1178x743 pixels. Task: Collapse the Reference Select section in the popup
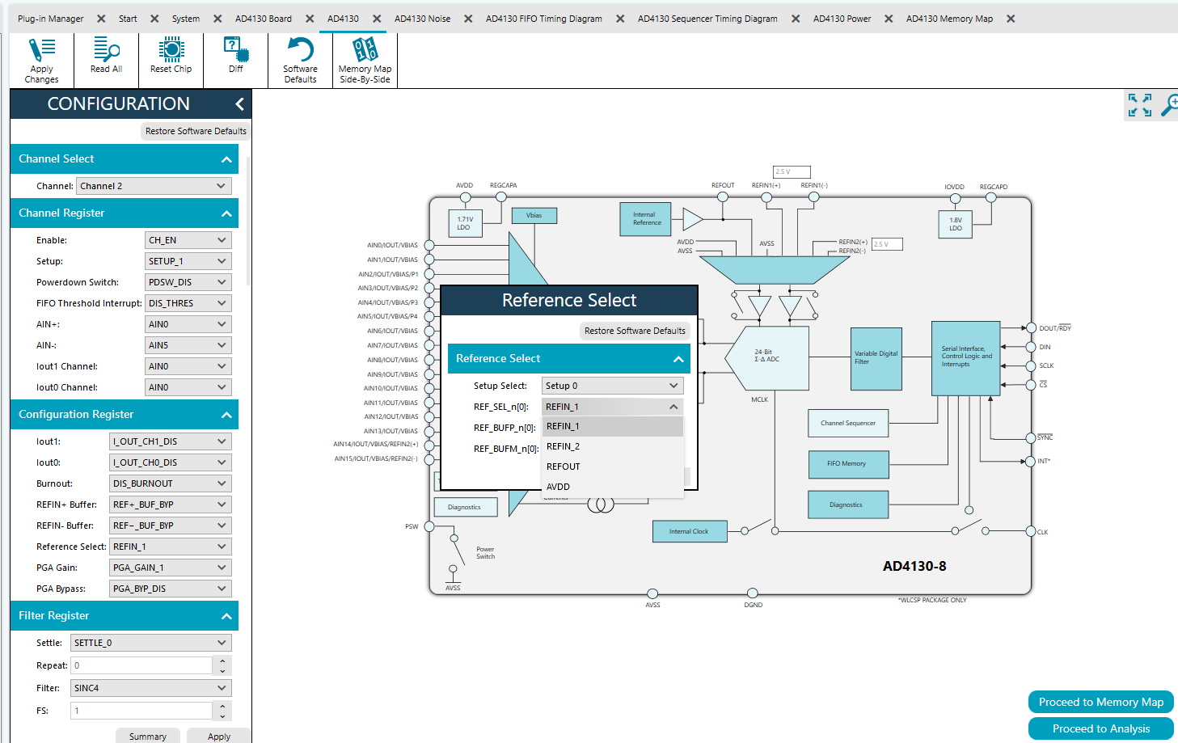[678, 359]
